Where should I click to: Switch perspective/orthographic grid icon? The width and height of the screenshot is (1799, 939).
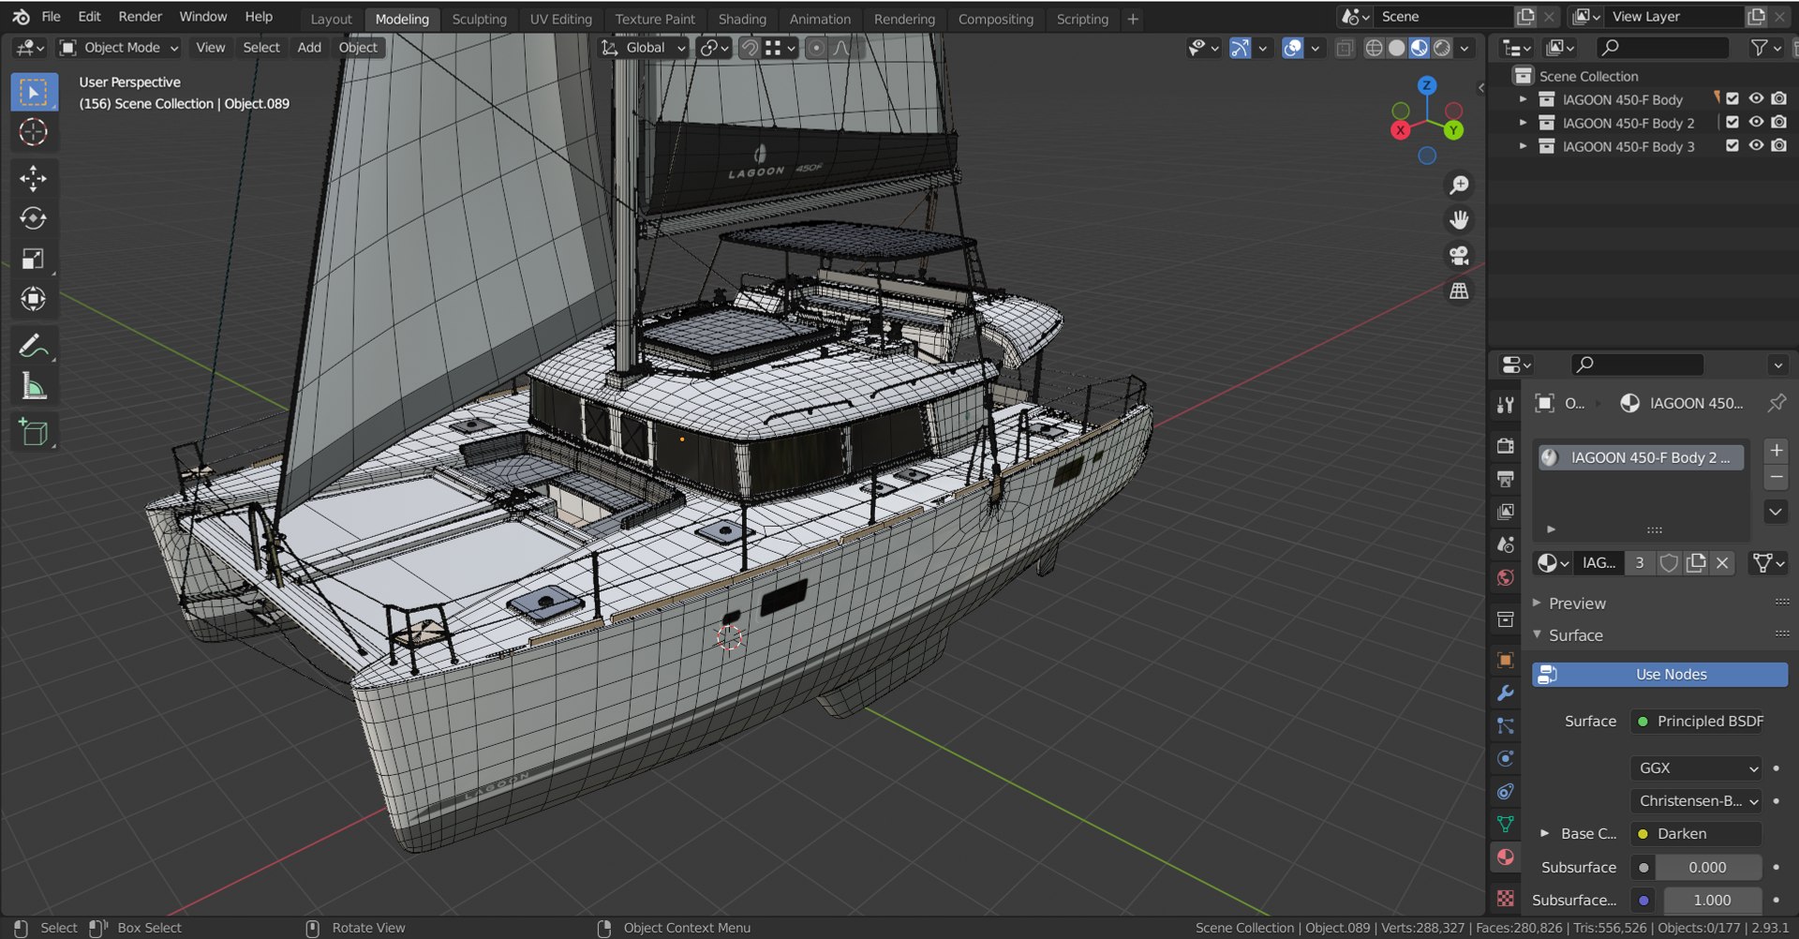tap(1459, 291)
